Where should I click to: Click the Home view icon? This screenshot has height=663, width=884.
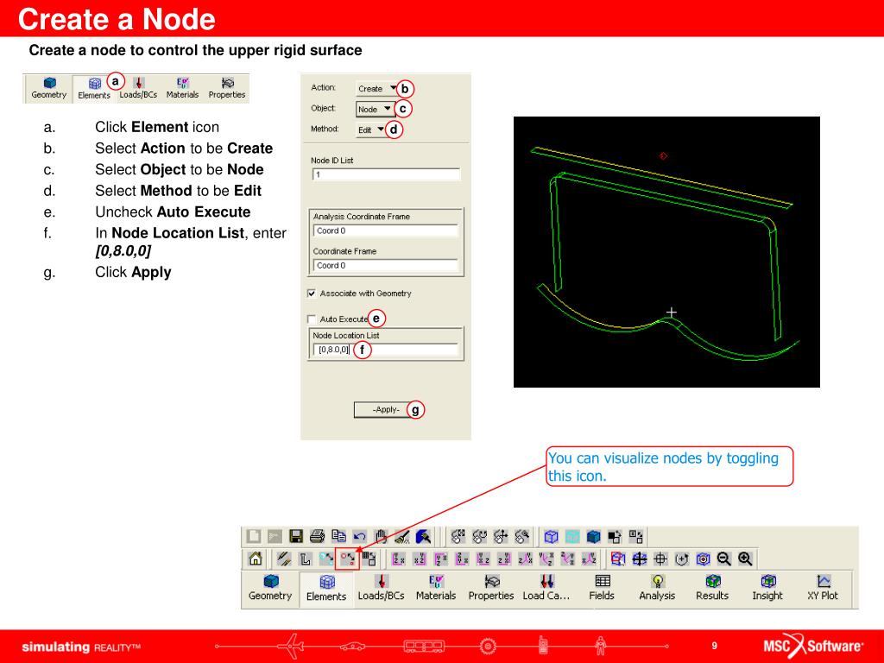click(256, 559)
